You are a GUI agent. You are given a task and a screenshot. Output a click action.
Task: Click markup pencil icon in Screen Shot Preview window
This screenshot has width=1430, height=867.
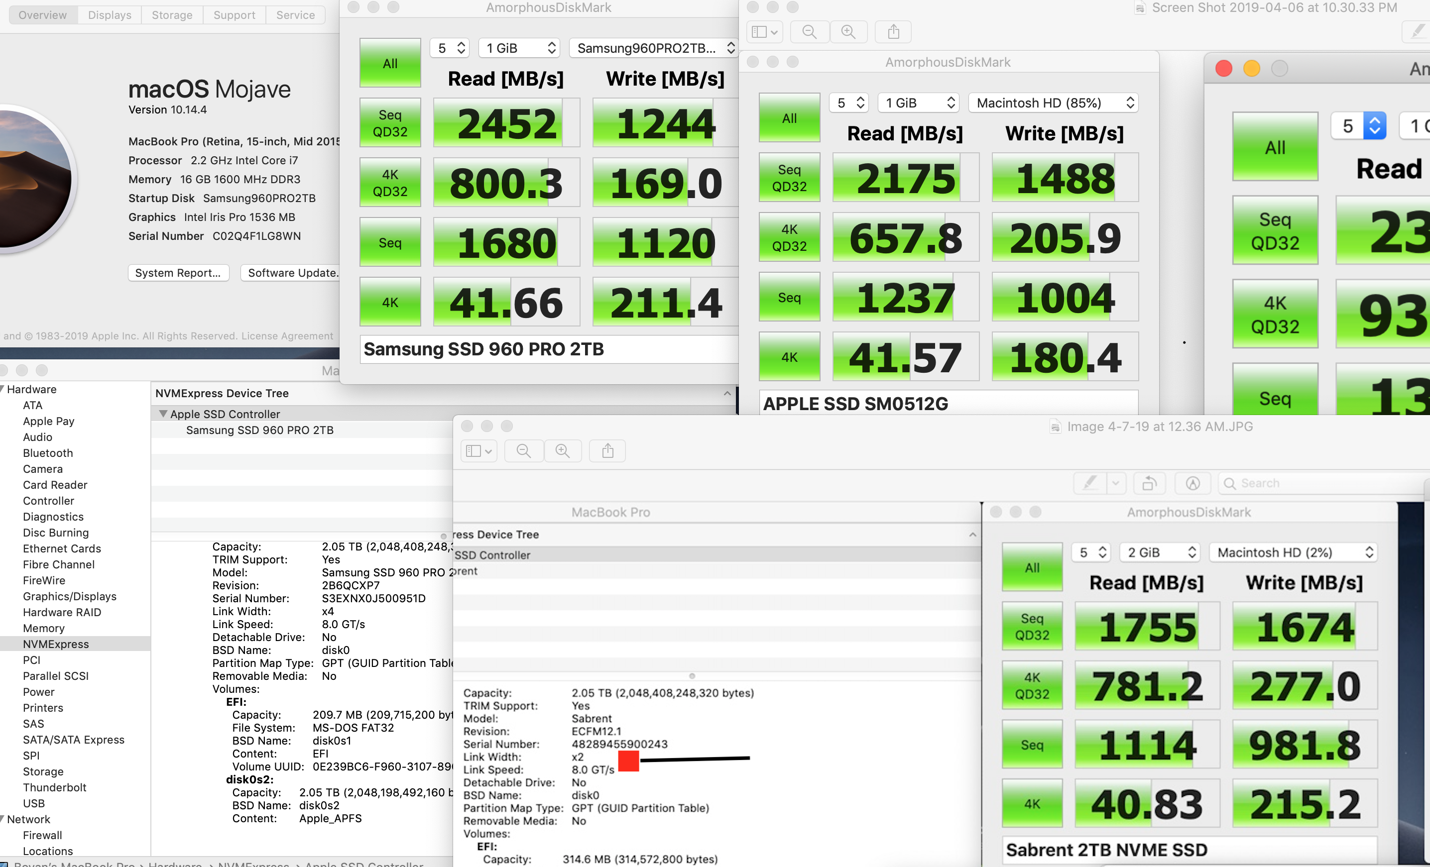pyautogui.click(x=1417, y=31)
